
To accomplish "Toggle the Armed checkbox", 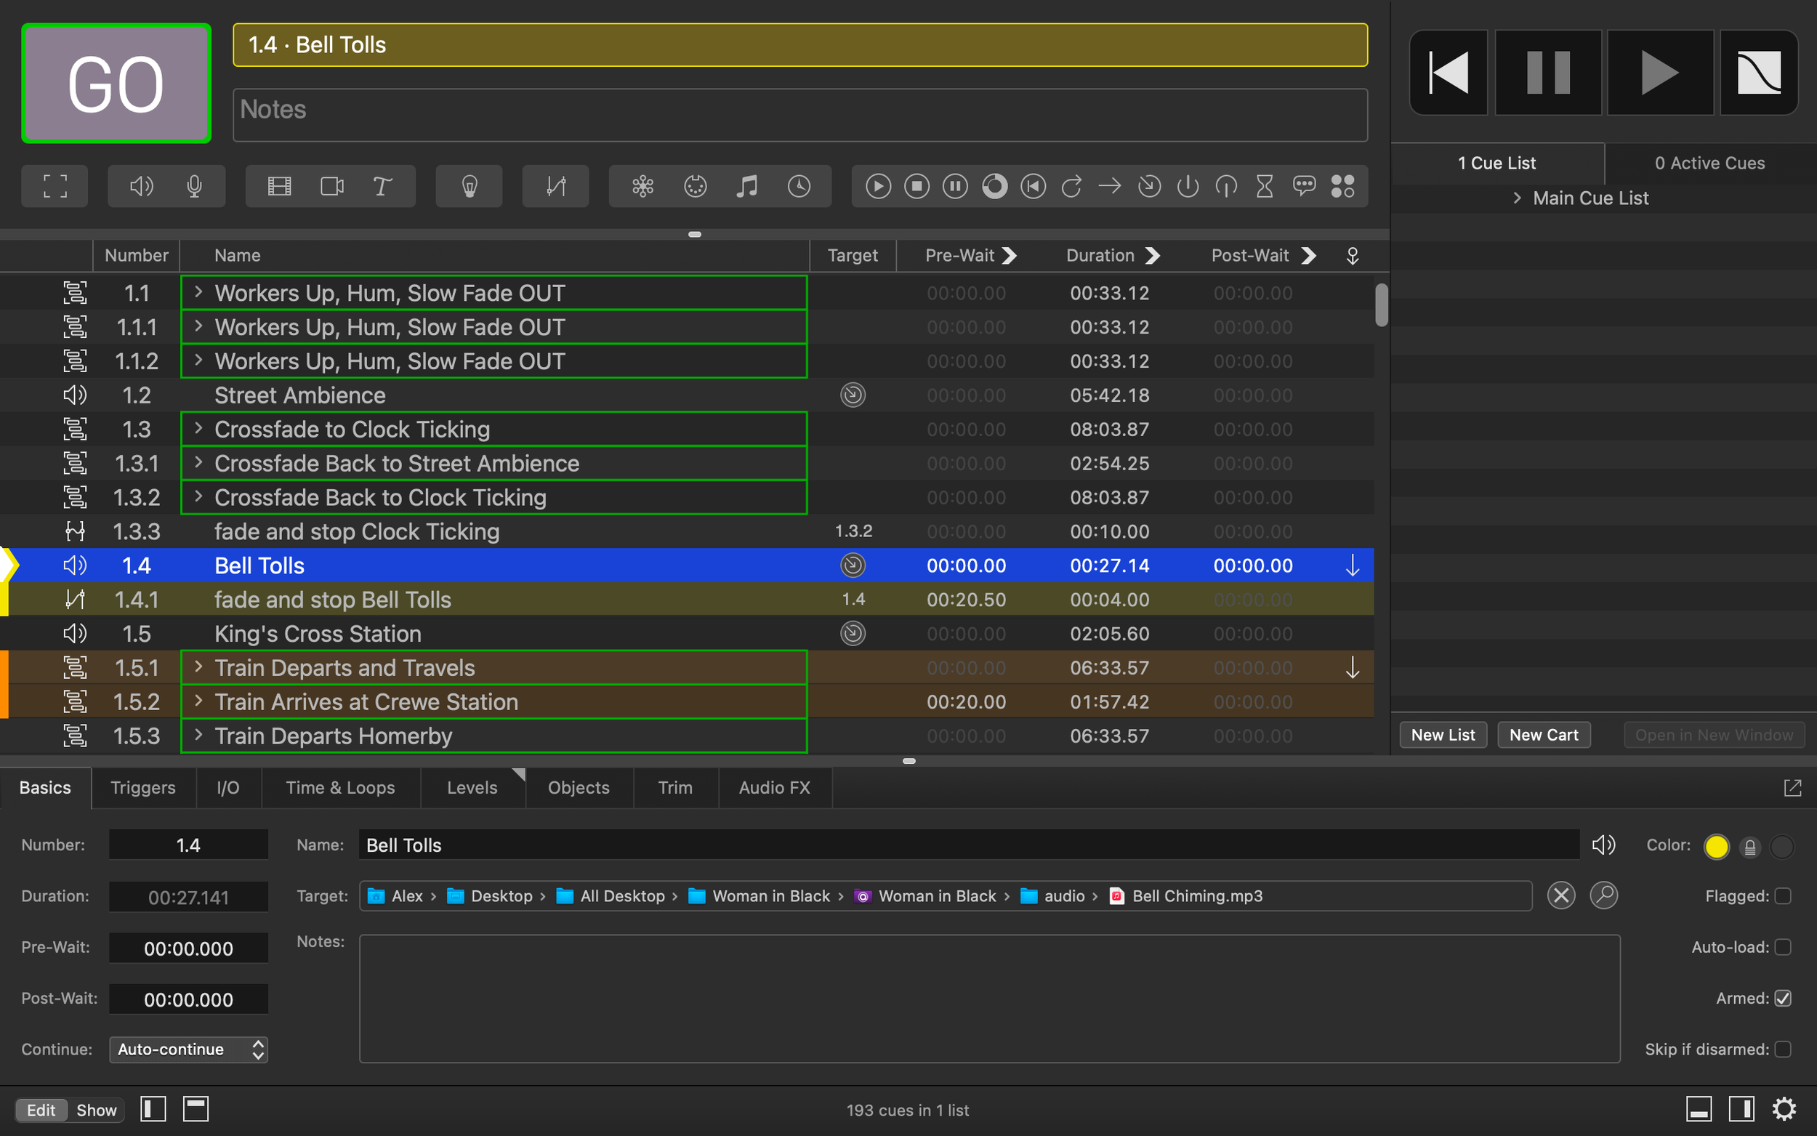I will click(x=1783, y=998).
